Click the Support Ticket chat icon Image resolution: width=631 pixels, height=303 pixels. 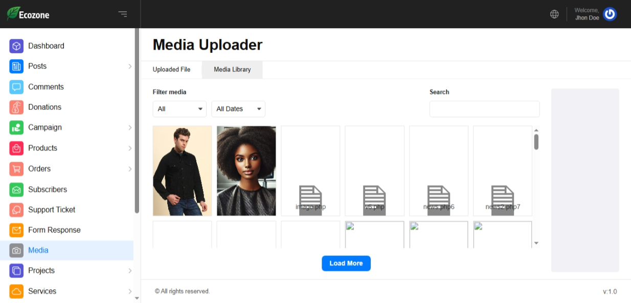16,210
